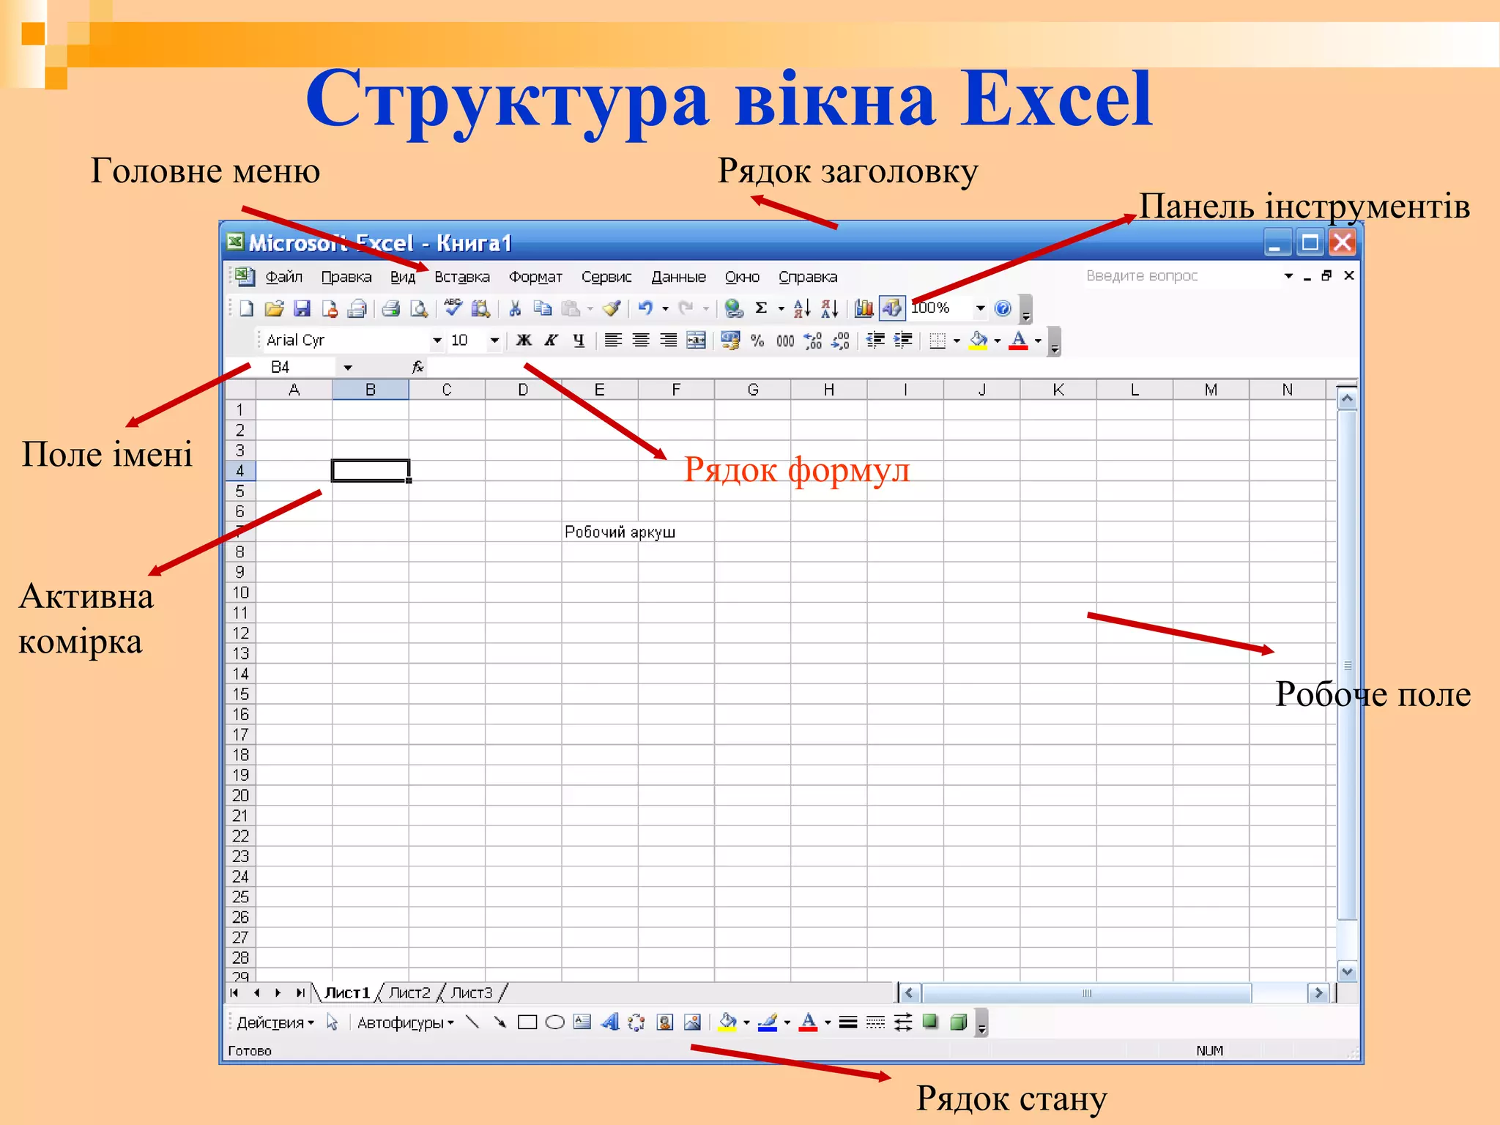Expand the 100% zoom dropdown

coord(980,308)
